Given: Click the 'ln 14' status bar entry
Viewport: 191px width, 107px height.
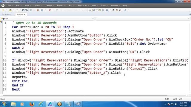Looking at the screenshot, I should pos(167,99).
